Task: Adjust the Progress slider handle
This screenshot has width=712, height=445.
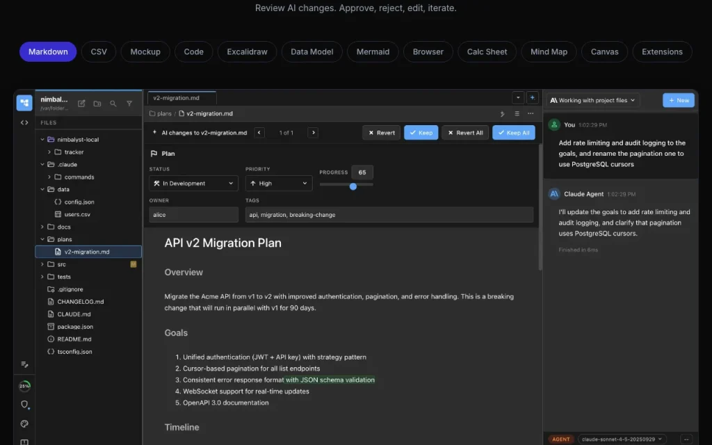Action: (353, 186)
